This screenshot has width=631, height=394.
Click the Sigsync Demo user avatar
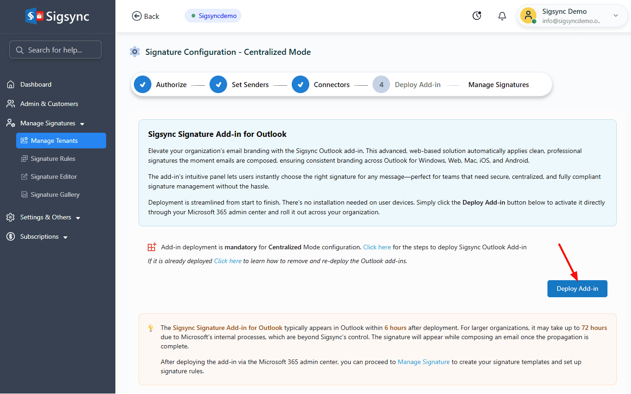pos(528,16)
